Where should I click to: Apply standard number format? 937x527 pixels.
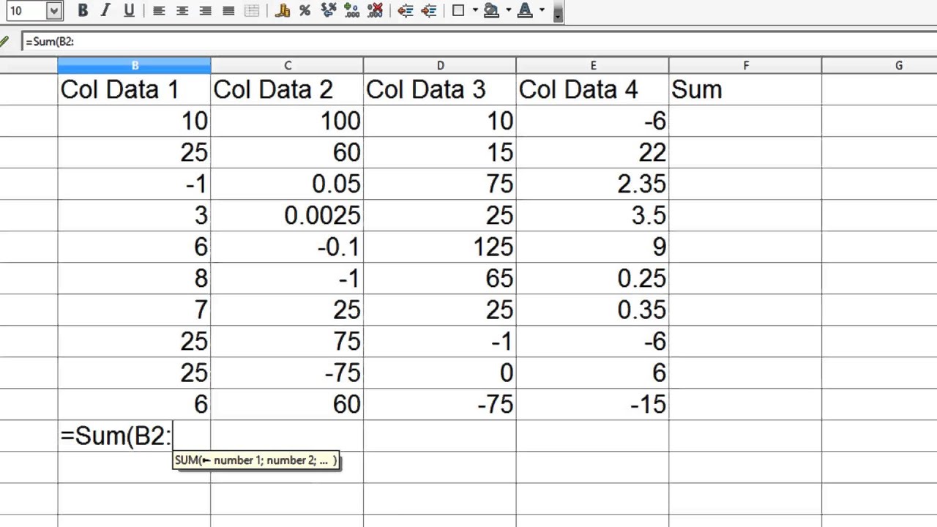[x=329, y=10]
